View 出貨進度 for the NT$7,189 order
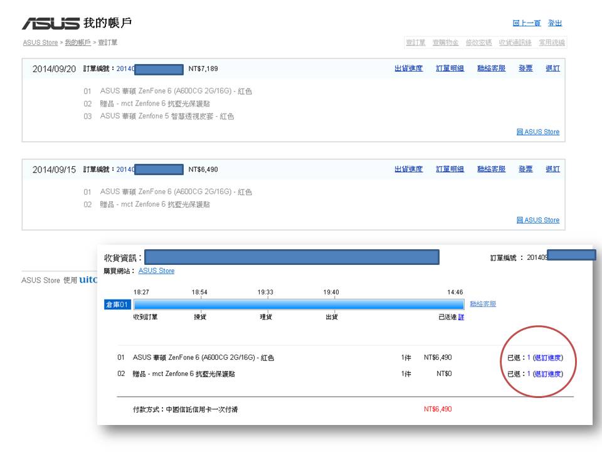The height and width of the screenshot is (452, 602). [x=408, y=68]
